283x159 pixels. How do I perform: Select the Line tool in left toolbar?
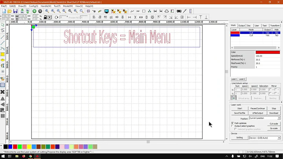pos(2,37)
